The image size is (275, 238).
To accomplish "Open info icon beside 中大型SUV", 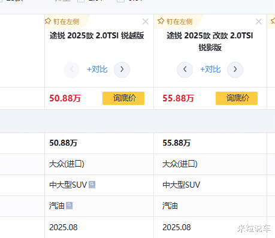I will coord(92,185).
